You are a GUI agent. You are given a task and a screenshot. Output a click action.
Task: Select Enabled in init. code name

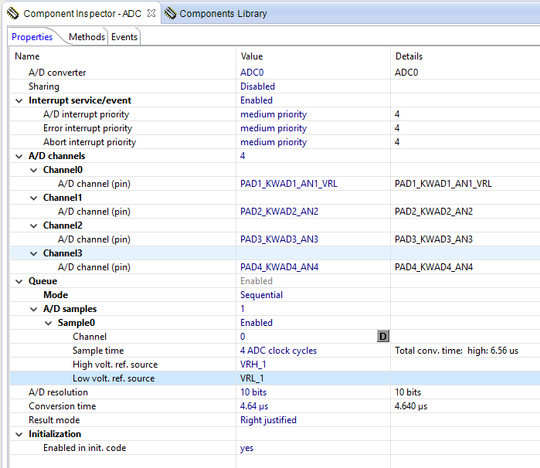84,448
